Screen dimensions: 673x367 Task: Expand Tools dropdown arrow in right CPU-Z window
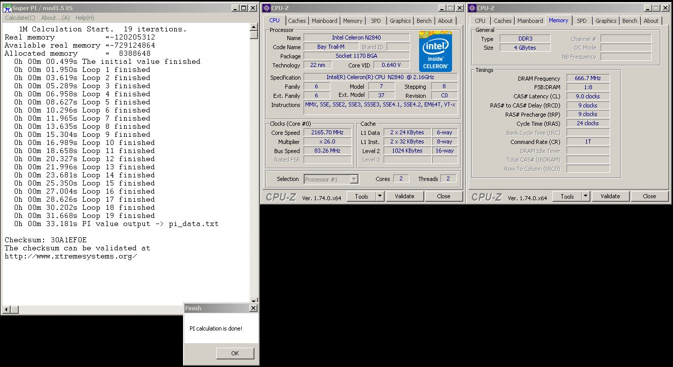point(585,196)
